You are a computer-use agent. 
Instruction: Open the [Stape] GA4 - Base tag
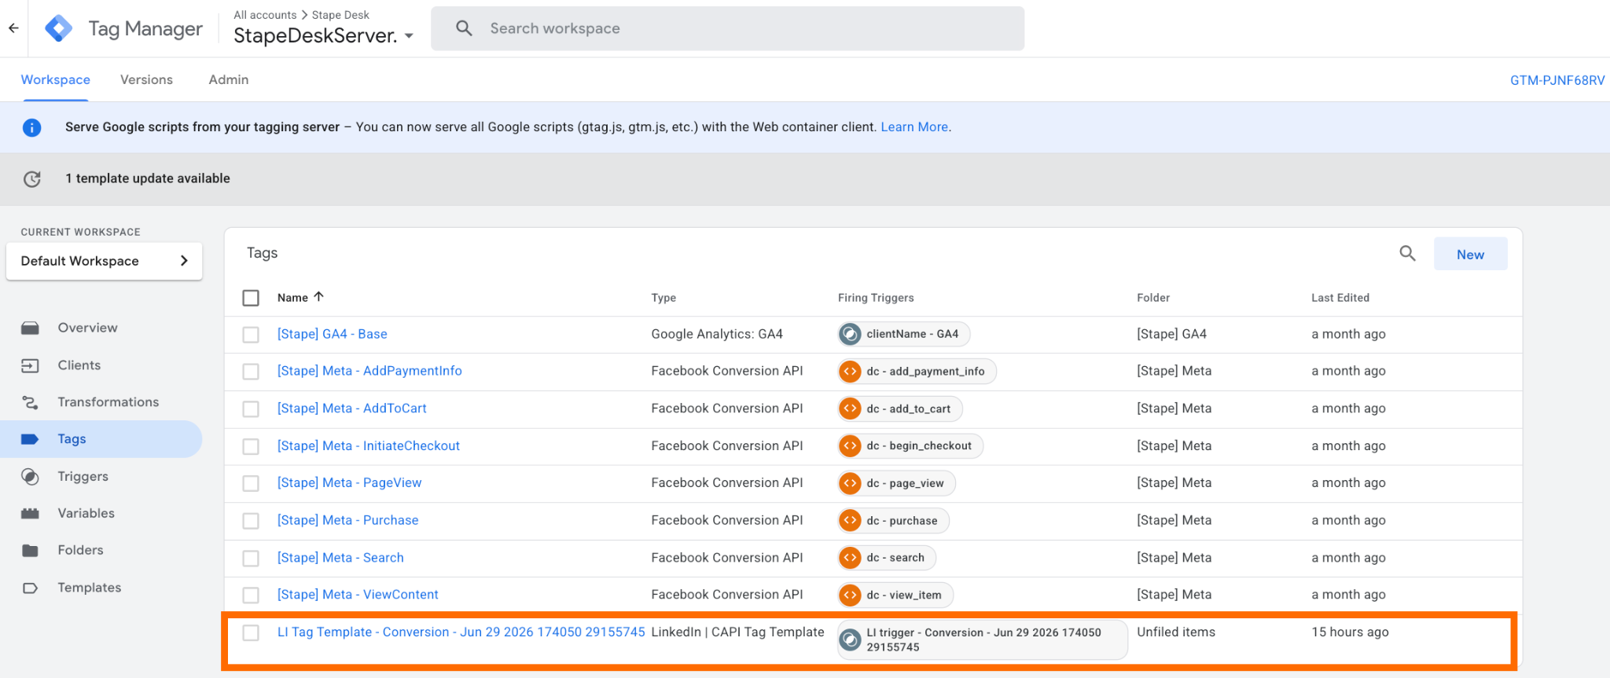(x=332, y=334)
